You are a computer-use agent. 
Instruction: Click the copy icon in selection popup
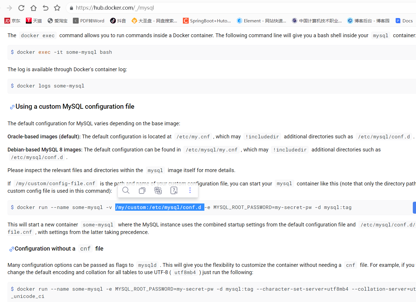click(142, 190)
